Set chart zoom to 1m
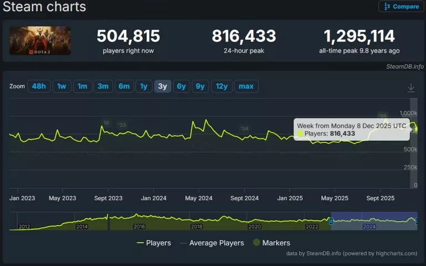 pos(83,86)
